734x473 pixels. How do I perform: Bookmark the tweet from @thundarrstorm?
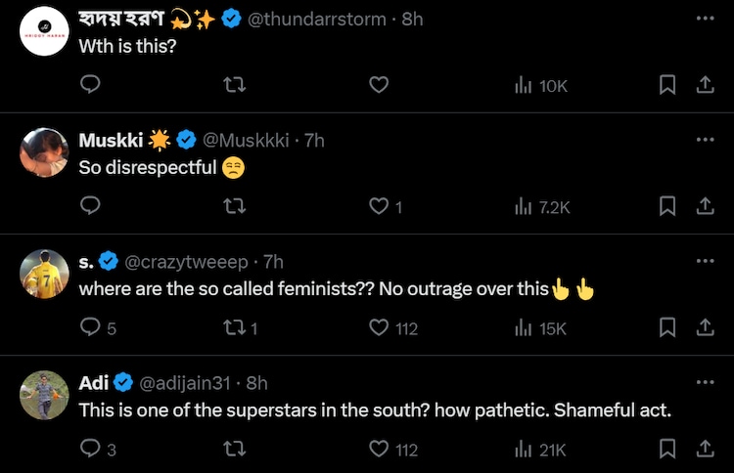(667, 86)
